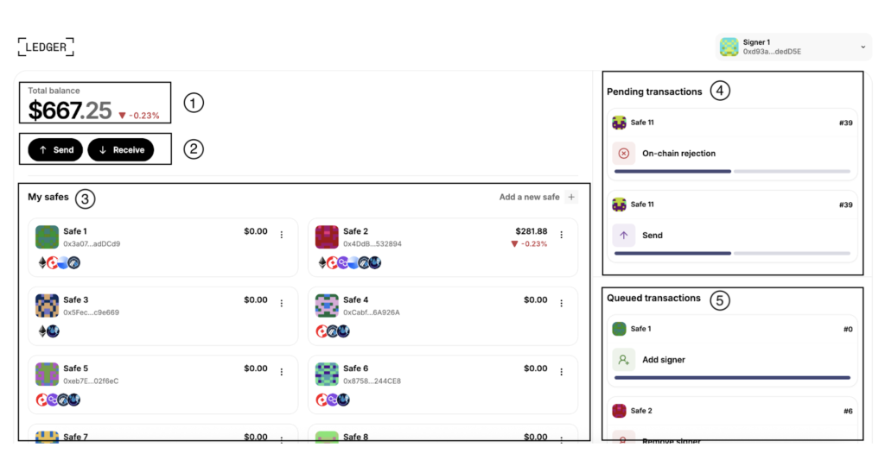Open the Safe 1 three-dot menu

pyautogui.click(x=281, y=235)
